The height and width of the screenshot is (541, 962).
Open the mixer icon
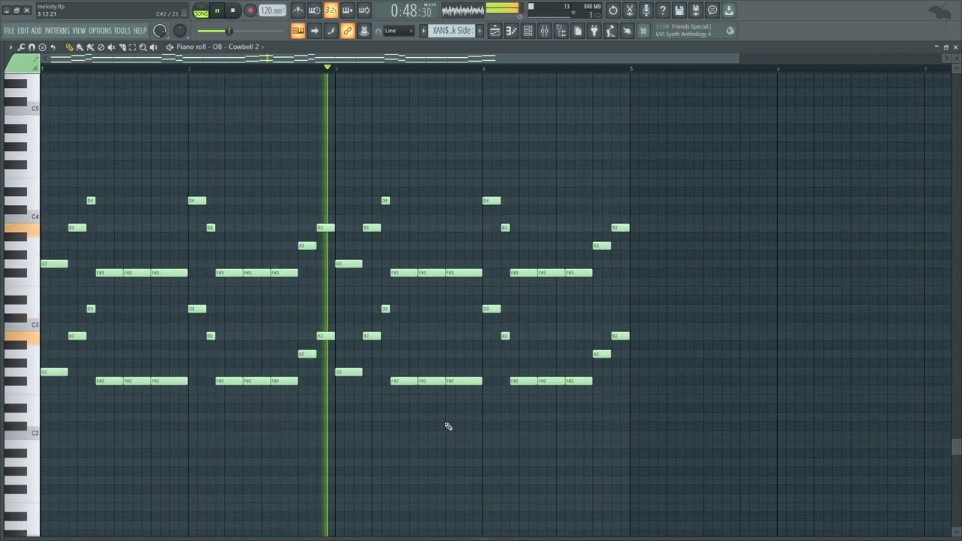click(x=545, y=31)
